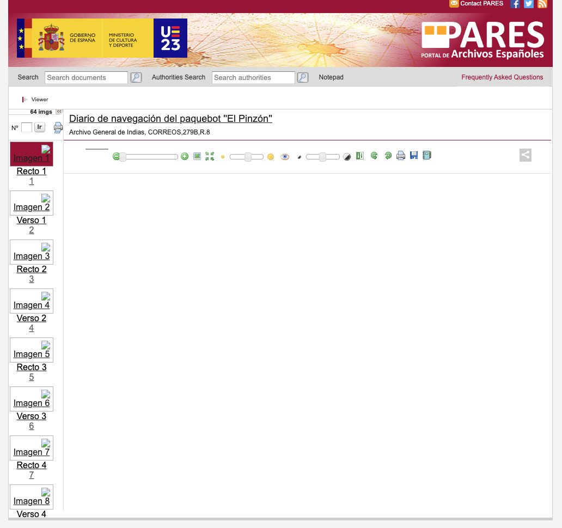Collapse the thumbnail sidebar with the double chevron
The height and width of the screenshot is (528, 562).
(59, 112)
